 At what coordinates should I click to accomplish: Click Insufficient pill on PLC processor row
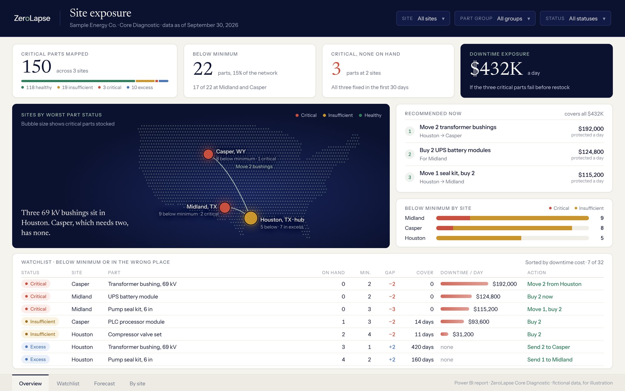(x=40, y=322)
